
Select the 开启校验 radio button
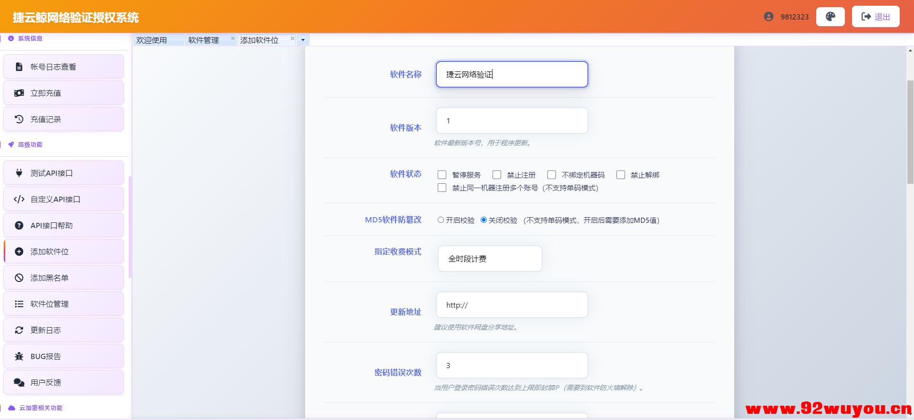(441, 220)
